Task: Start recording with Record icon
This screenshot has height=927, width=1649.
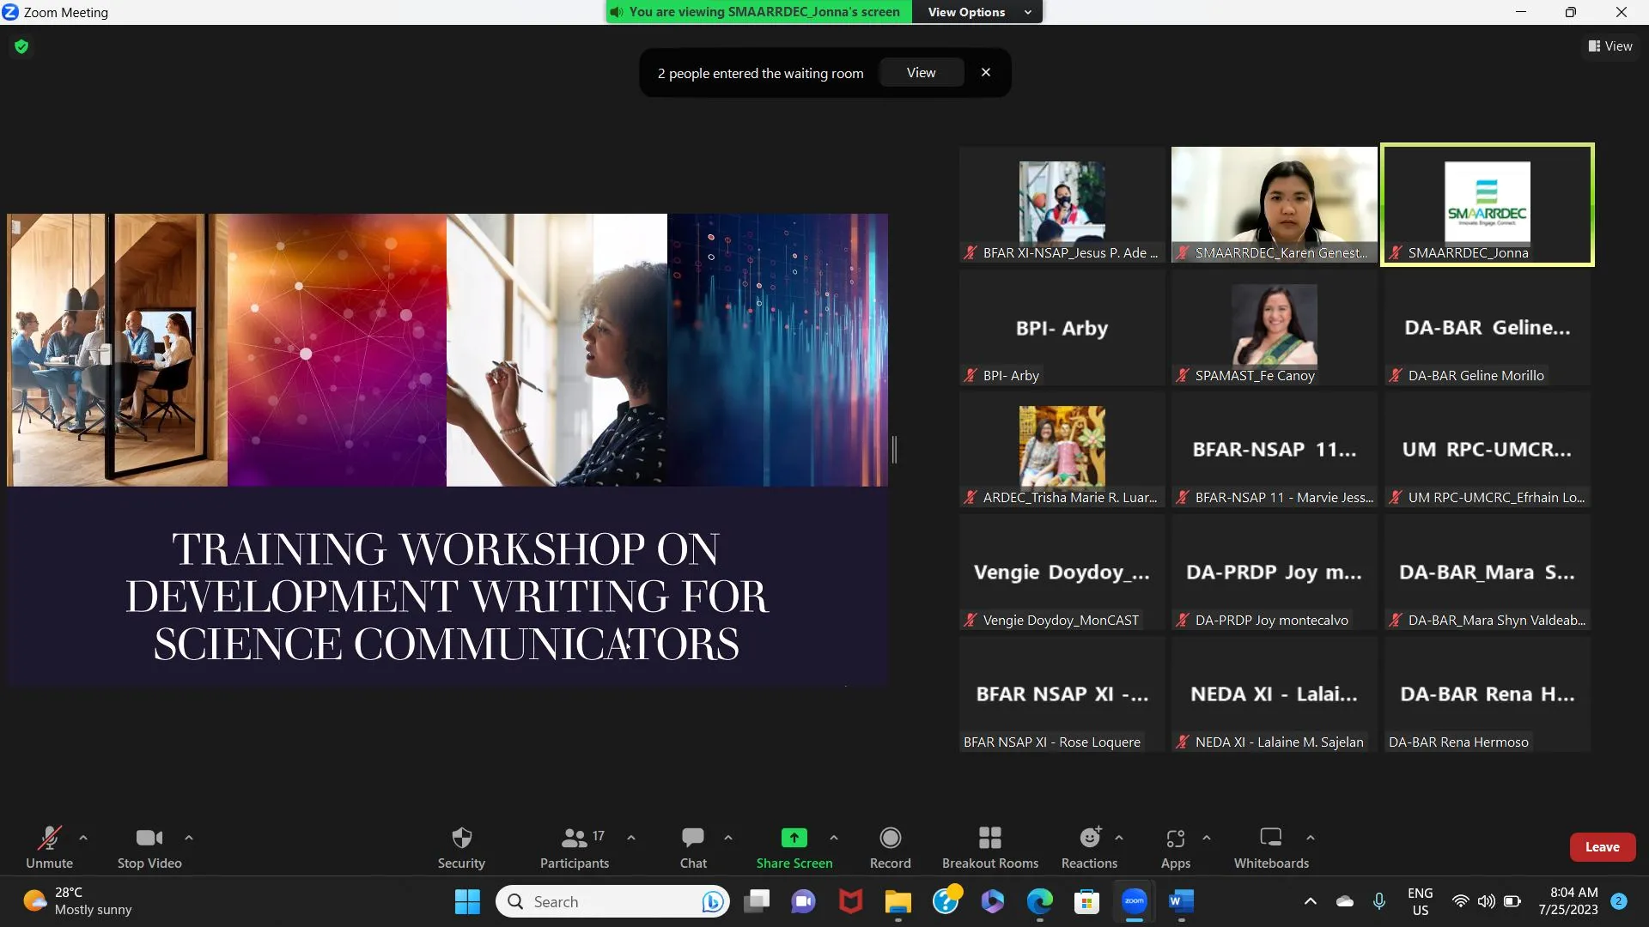Action: click(x=890, y=838)
